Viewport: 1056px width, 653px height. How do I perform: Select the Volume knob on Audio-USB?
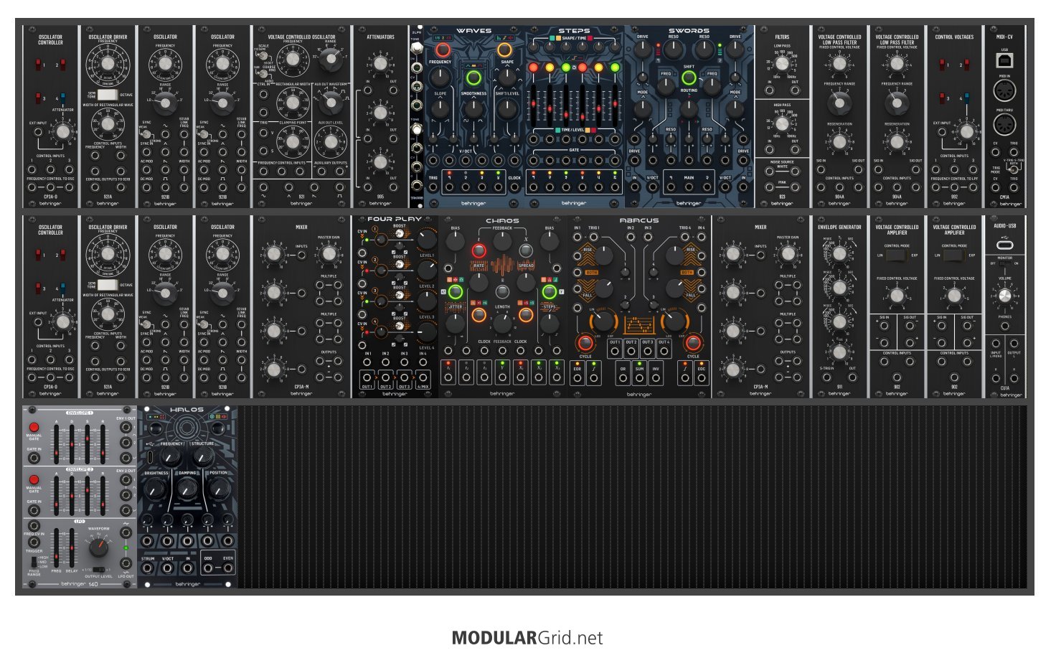(x=1004, y=296)
